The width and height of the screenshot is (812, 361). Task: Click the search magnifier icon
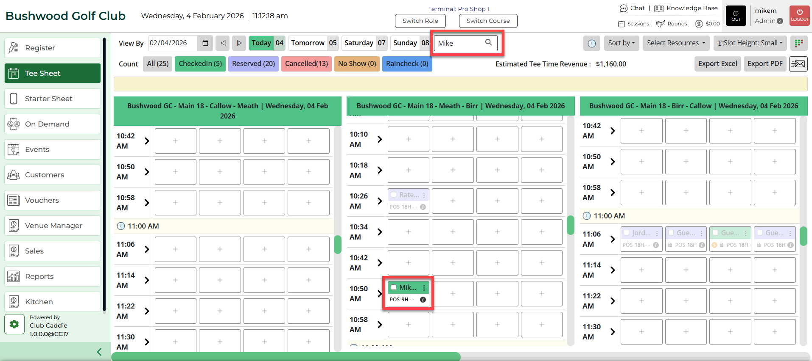tap(489, 42)
